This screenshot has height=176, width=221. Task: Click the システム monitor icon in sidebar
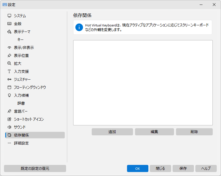pos(9,16)
